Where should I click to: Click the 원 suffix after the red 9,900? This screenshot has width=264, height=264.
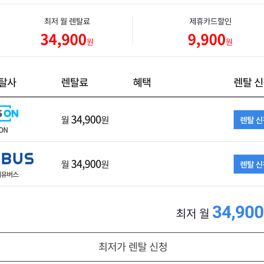229,42
